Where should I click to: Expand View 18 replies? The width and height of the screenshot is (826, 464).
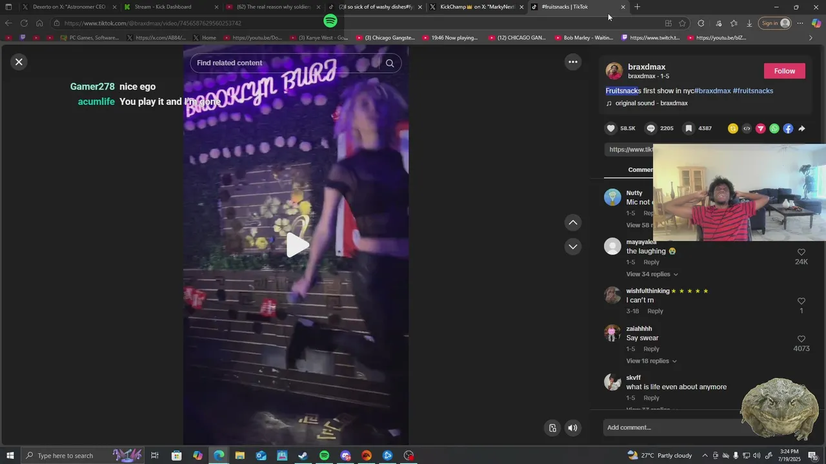(x=651, y=361)
